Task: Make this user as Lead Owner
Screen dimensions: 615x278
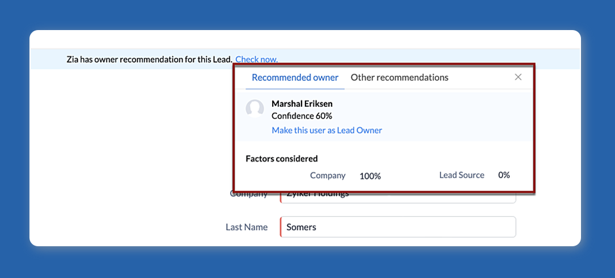Action: tap(326, 130)
